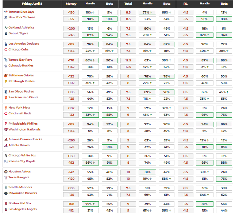
Task: Click the White Sox +160 moneyline cell
Action: point(71,156)
